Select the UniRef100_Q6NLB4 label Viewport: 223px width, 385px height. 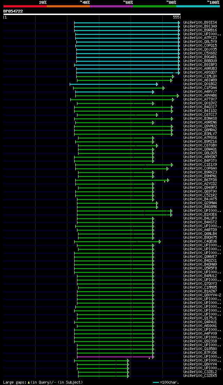200,234
